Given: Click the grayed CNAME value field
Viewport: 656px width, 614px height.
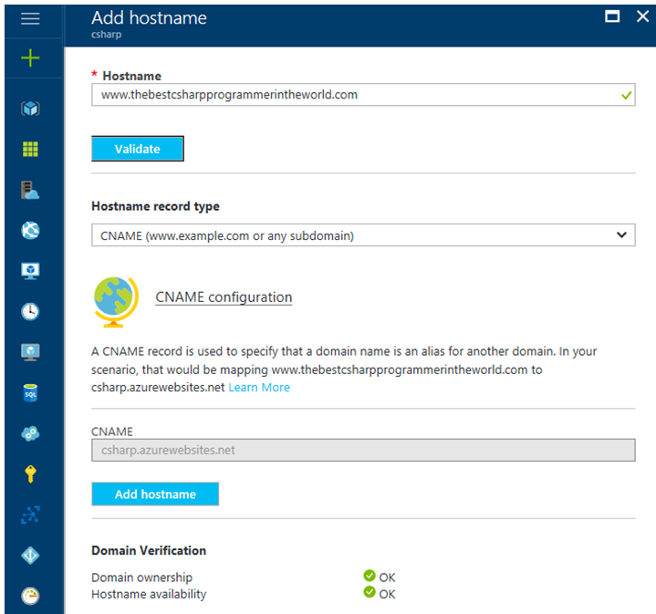Looking at the screenshot, I should click(362, 450).
